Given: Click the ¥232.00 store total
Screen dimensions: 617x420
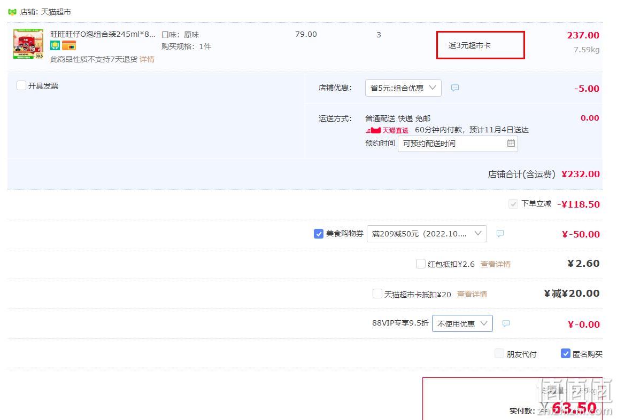Looking at the screenshot, I should tap(581, 174).
